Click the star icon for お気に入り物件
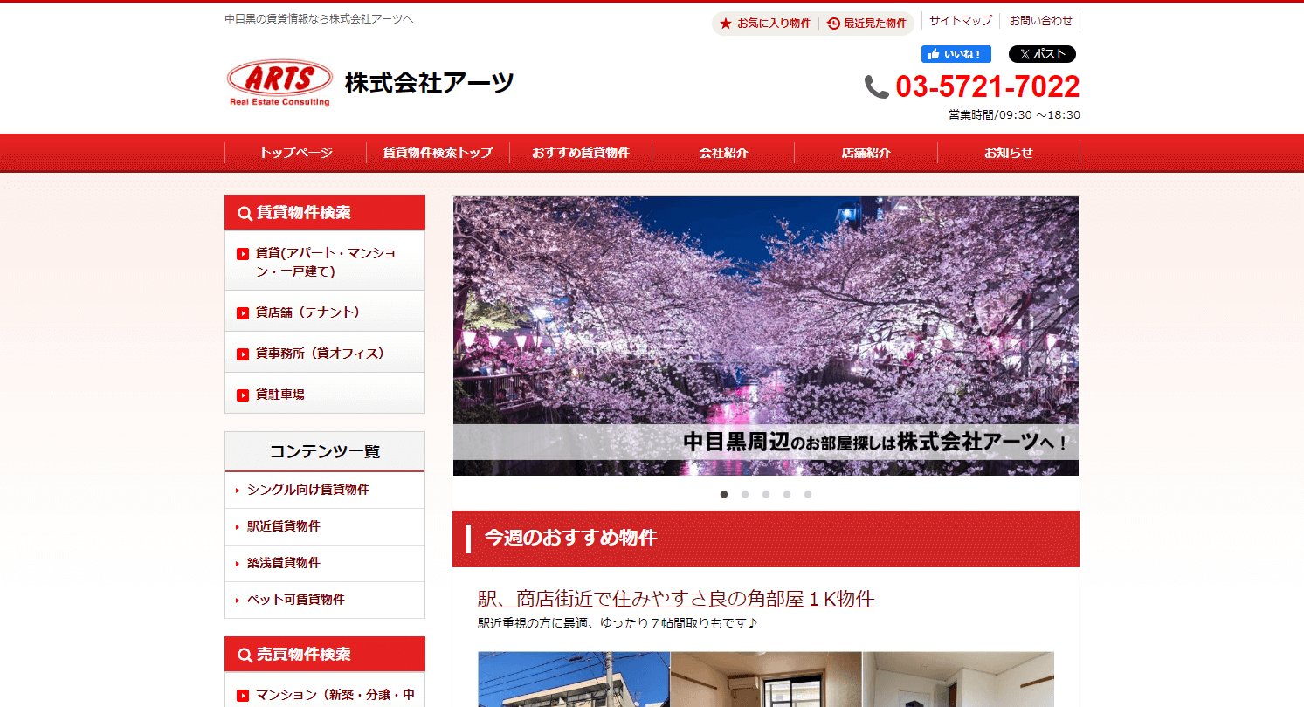This screenshot has width=1304, height=707. pos(725,24)
